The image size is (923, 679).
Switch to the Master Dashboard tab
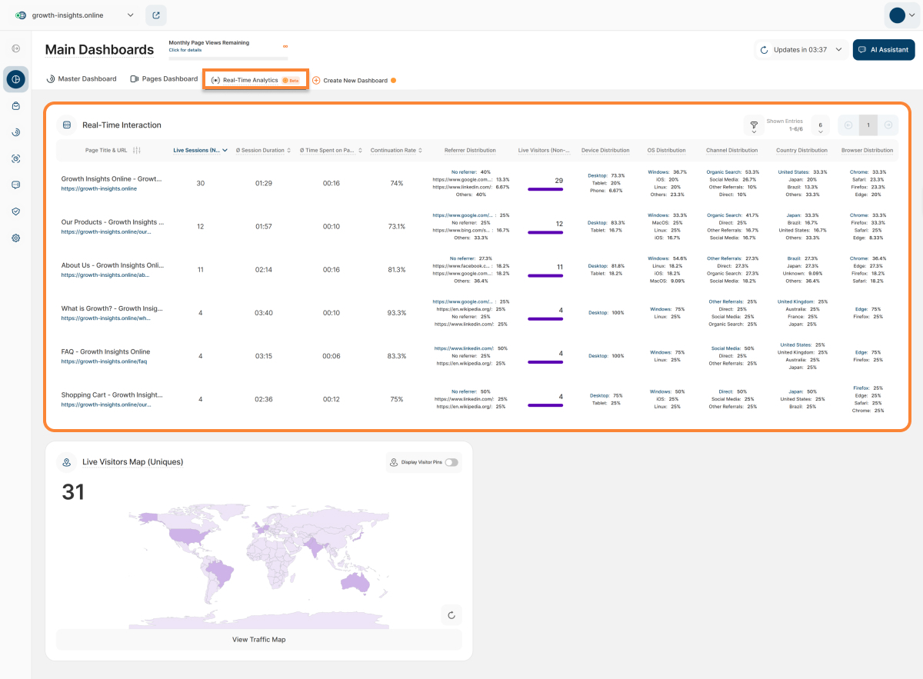pyautogui.click(x=82, y=79)
